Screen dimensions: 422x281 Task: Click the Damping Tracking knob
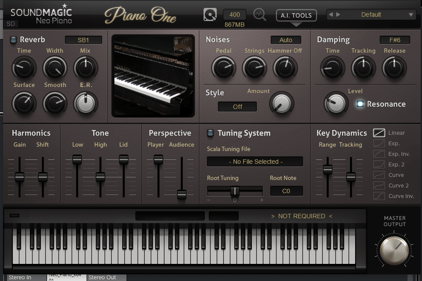364,68
